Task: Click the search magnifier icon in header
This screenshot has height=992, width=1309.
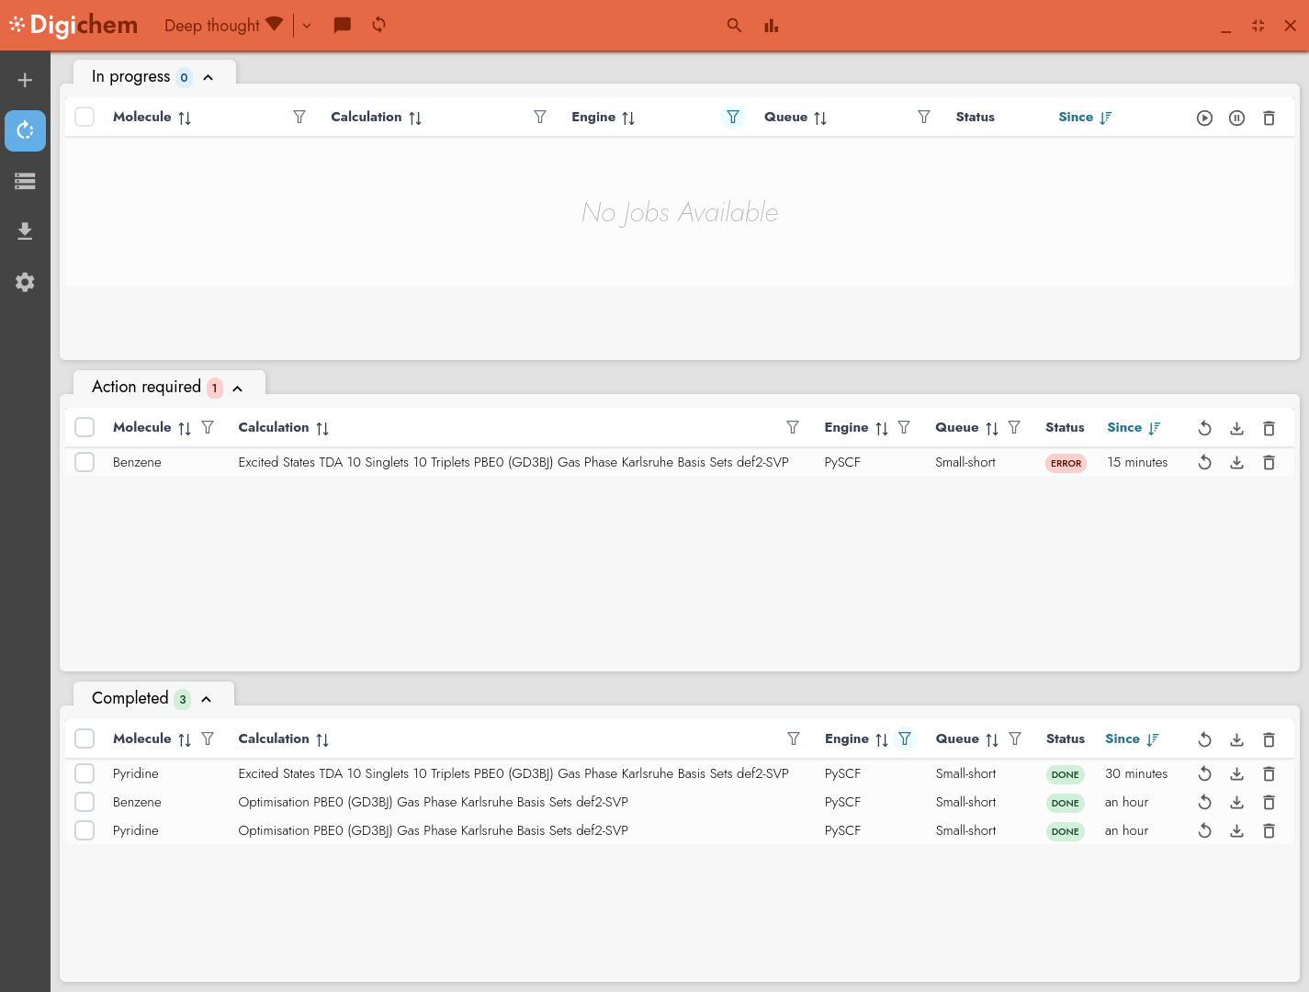Action: coord(734,26)
